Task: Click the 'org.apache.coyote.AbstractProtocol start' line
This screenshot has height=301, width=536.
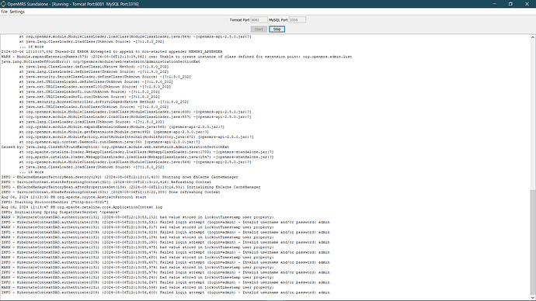Action: (x=74, y=197)
